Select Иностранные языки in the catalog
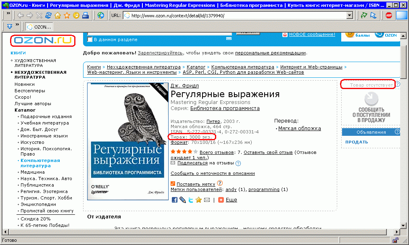Viewport: 409px width, 245px height. pos(44,136)
